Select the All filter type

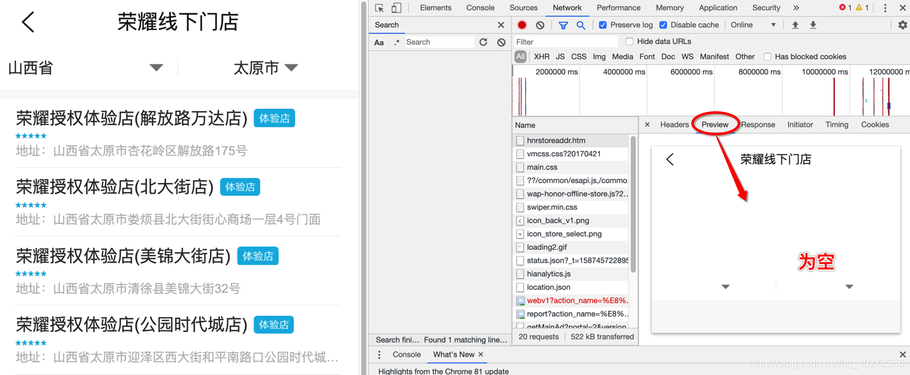pos(520,57)
